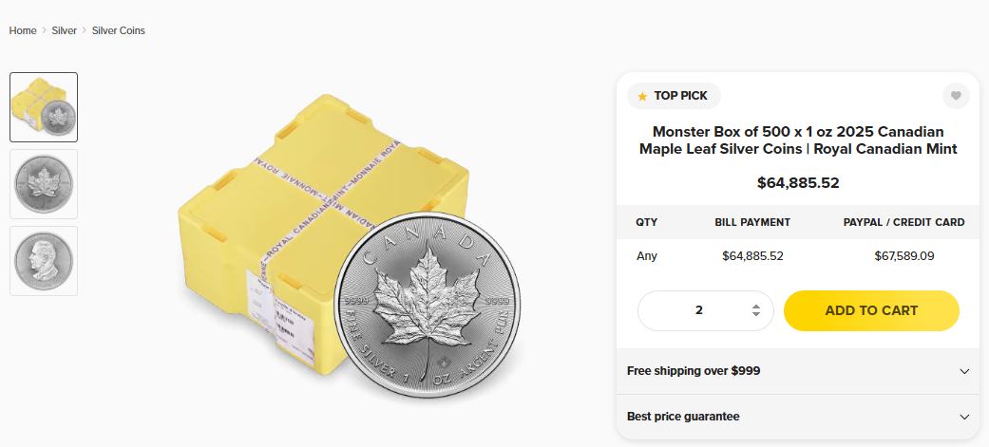This screenshot has width=989, height=447.
Task: Select the BILL PAYMENT column header
Action: [752, 222]
